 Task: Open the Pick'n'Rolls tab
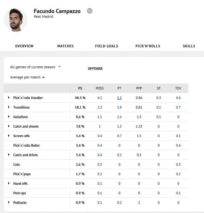pos(148,46)
